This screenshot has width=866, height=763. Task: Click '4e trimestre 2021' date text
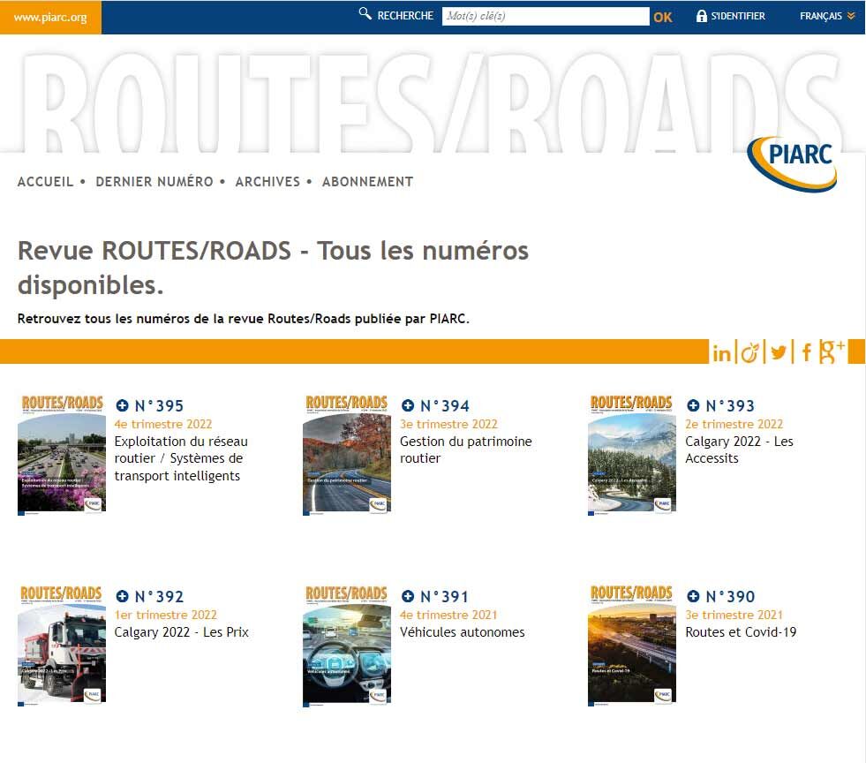tap(448, 615)
